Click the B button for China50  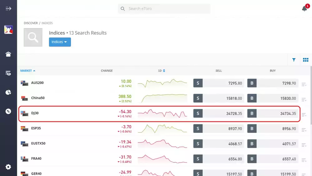coord(252,98)
